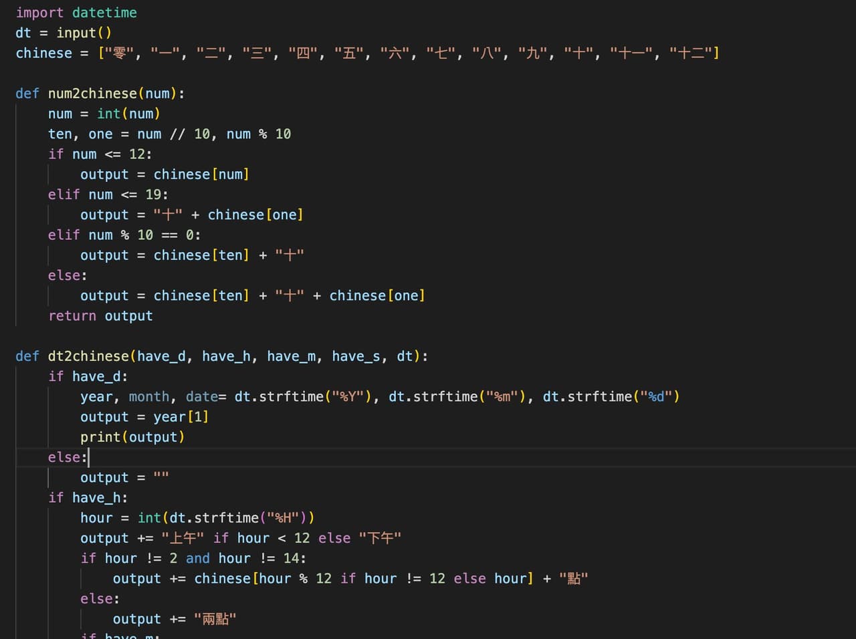Viewport: 856px width, 639px height.
Task: Click the 'if have_d:' line
Action: click(88, 377)
